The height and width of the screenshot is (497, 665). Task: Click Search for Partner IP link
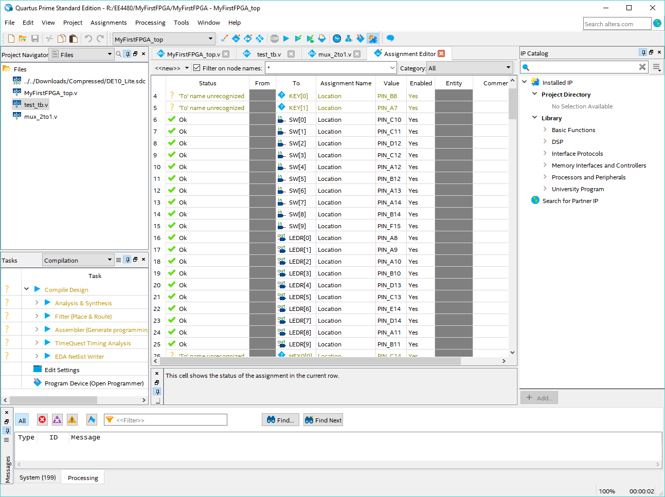coord(570,201)
